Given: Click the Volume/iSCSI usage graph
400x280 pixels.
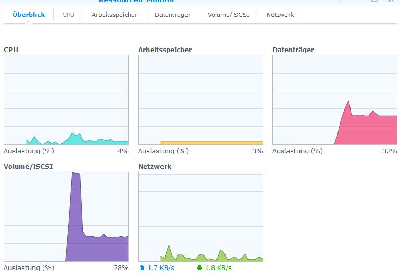Looking at the screenshot, I should click(x=66, y=216).
